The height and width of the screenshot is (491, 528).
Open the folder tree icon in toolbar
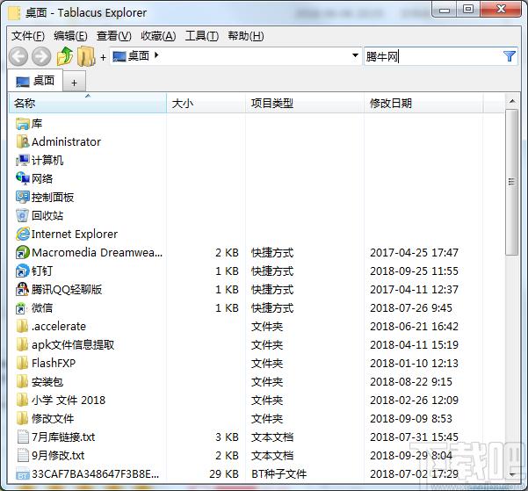86,56
